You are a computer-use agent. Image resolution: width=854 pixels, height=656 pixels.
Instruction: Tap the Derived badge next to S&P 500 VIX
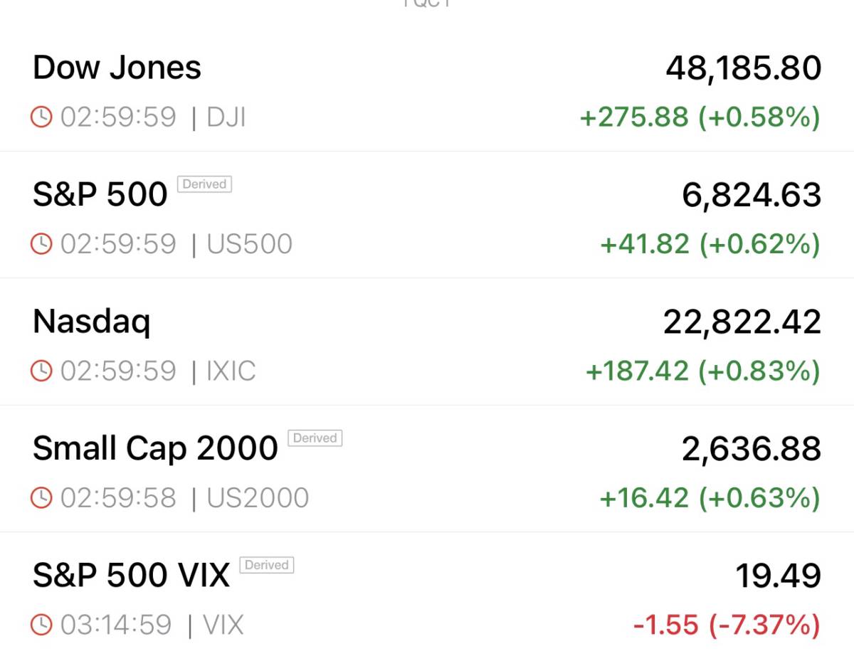pos(267,565)
